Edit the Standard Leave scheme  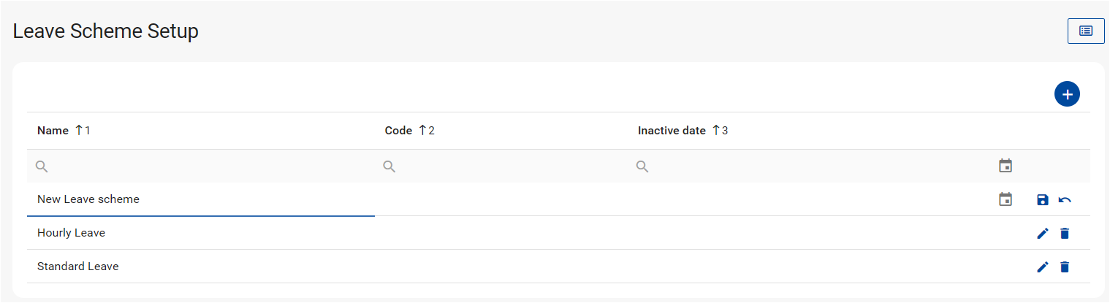click(1043, 267)
